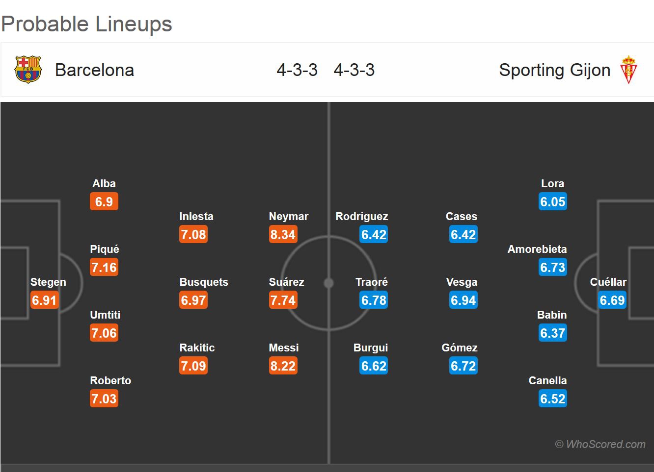Click Cuéllar's 6.69 goalkeeper rating
Image resolution: width=654 pixels, height=472 pixels.
point(612,300)
